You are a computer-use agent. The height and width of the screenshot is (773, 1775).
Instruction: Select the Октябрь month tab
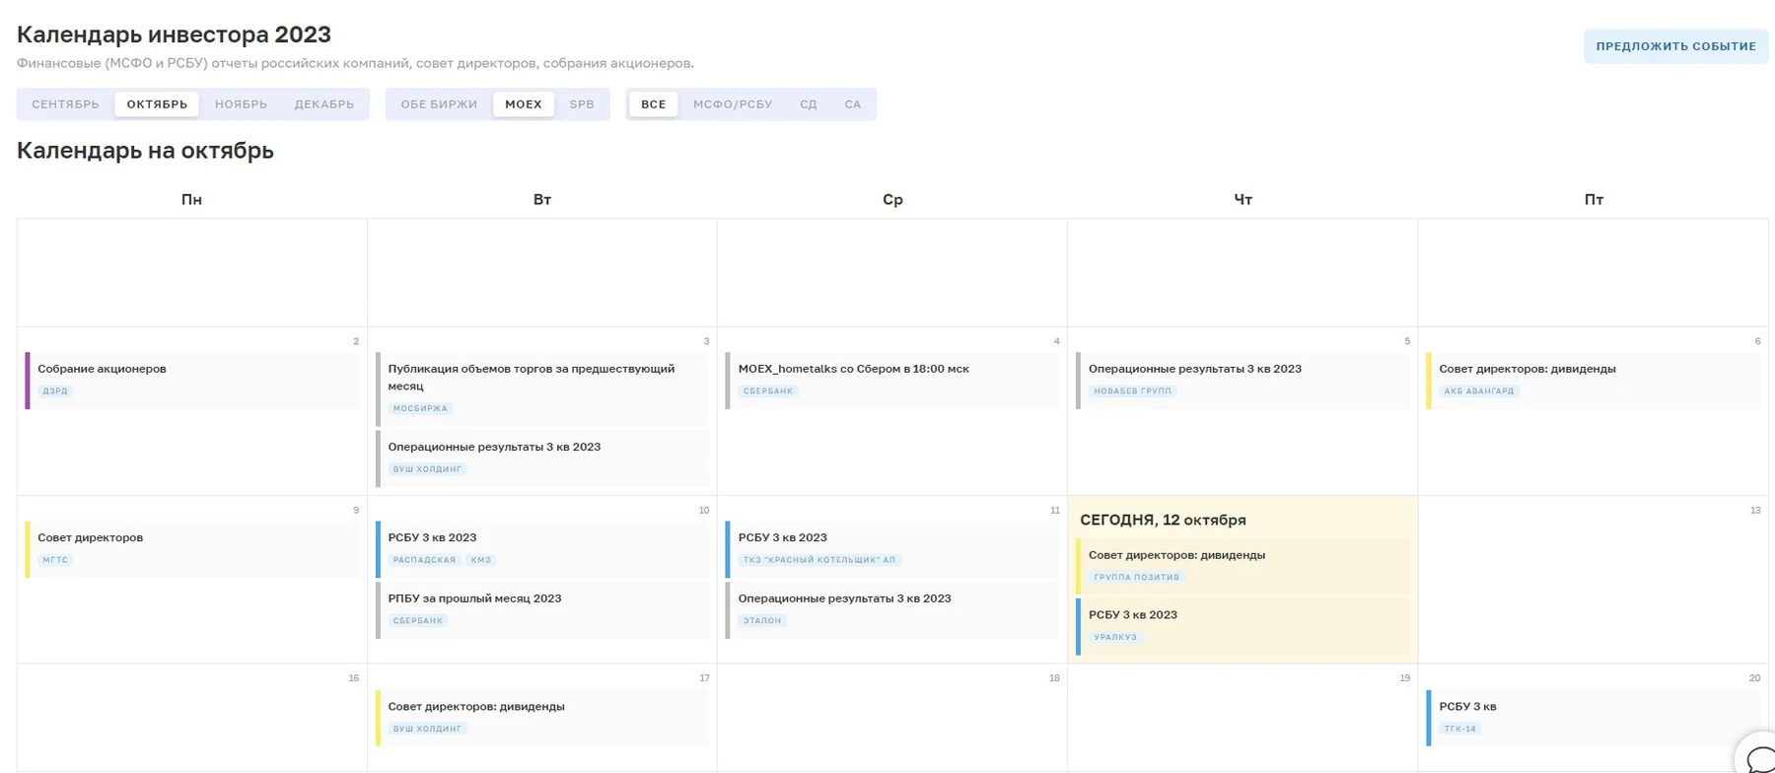point(157,105)
